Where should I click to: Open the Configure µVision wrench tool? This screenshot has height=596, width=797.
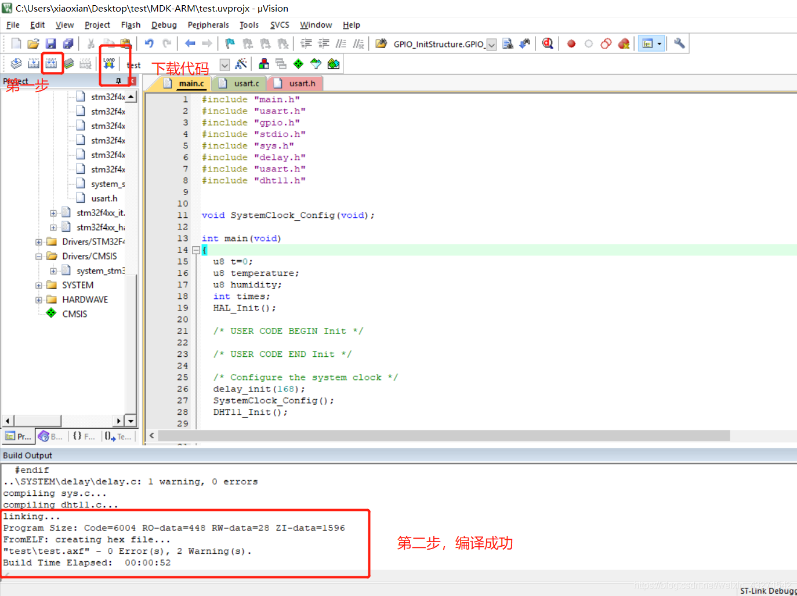point(679,43)
